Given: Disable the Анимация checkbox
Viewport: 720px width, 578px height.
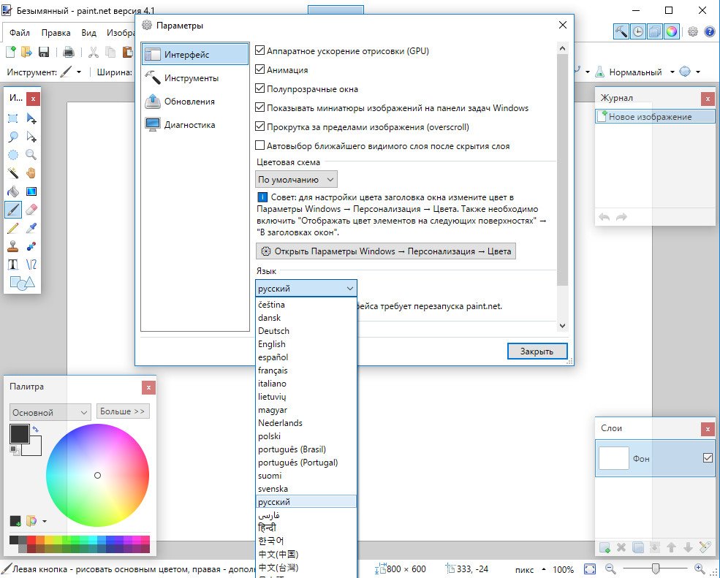Looking at the screenshot, I should 260,70.
